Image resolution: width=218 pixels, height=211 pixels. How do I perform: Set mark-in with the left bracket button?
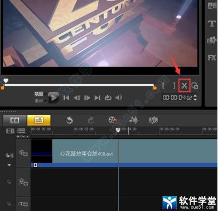coord(163,86)
